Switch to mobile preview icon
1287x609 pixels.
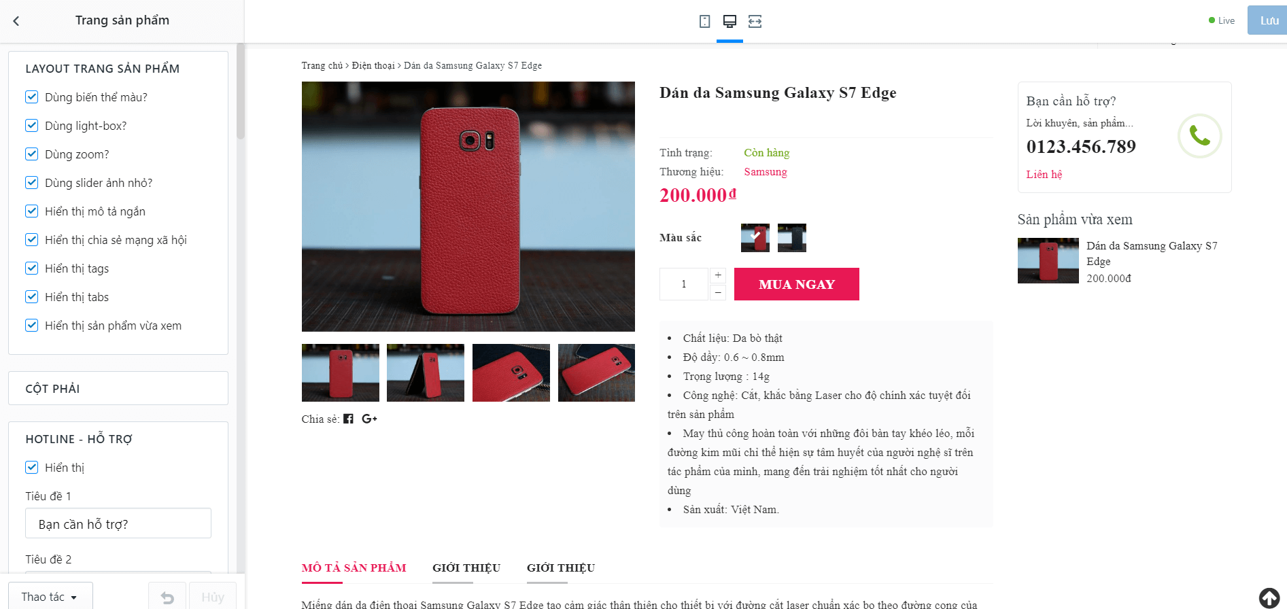tap(704, 22)
